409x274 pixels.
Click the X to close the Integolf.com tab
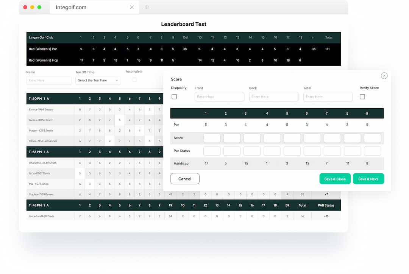132,7
